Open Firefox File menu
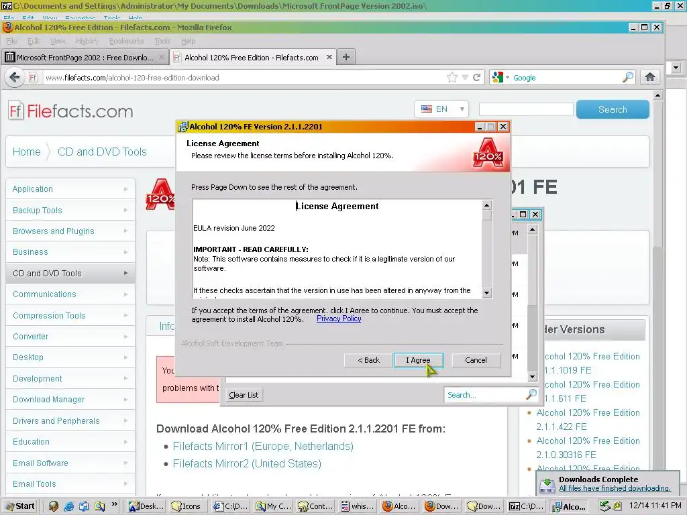The image size is (687, 515). (x=11, y=41)
